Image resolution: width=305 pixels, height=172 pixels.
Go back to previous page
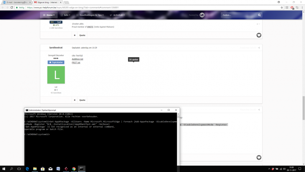[x=3, y=7]
